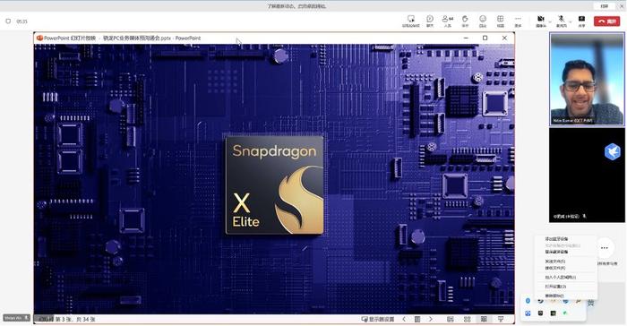627x326 pixels.
Task: Click the red leave meeting button
Action: click(x=606, y=21)
